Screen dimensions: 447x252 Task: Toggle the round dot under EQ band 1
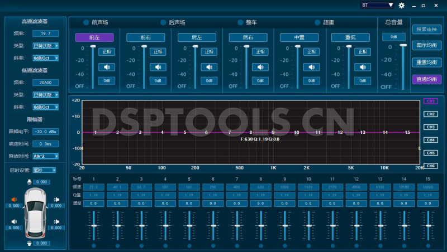click(94, 246)
